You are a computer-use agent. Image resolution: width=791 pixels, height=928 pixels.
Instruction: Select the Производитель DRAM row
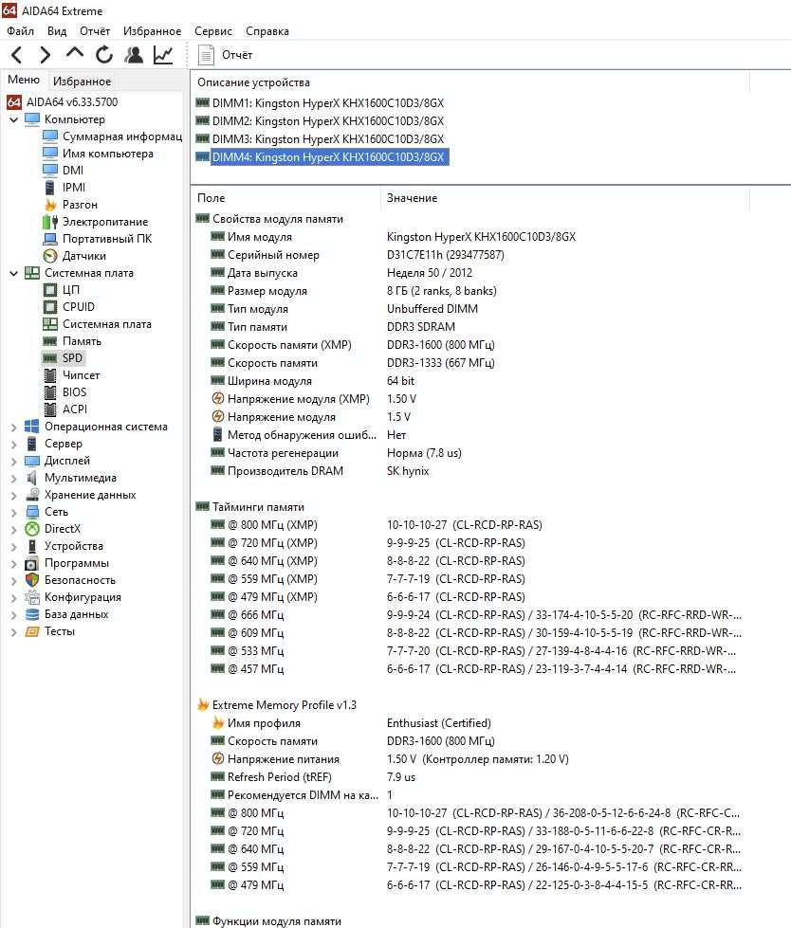coord(320,471)
